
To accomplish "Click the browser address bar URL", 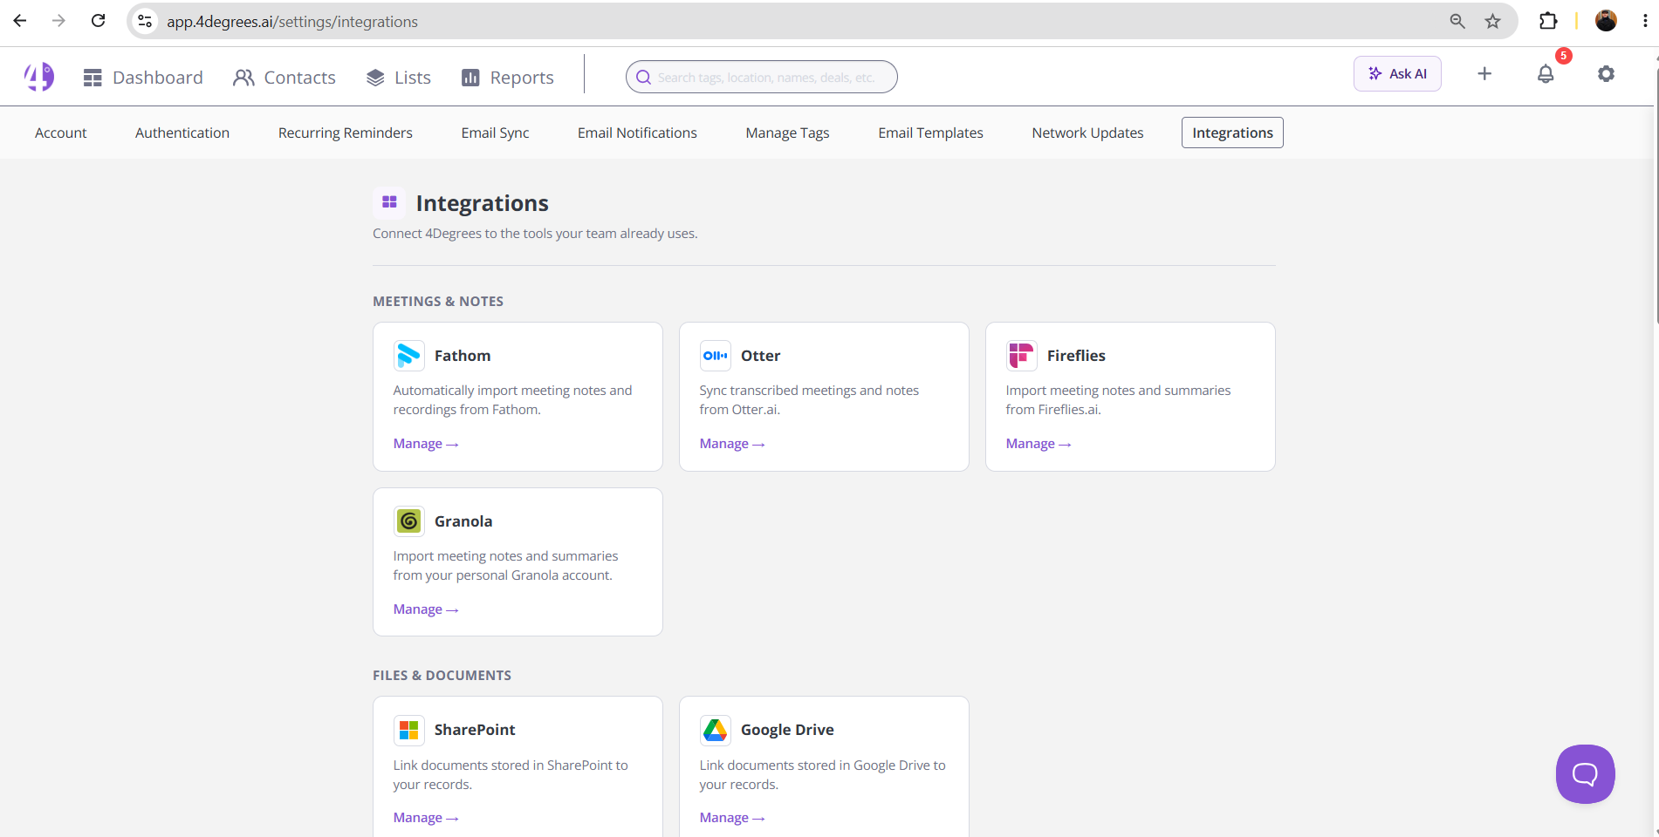I will pos(292,22).
